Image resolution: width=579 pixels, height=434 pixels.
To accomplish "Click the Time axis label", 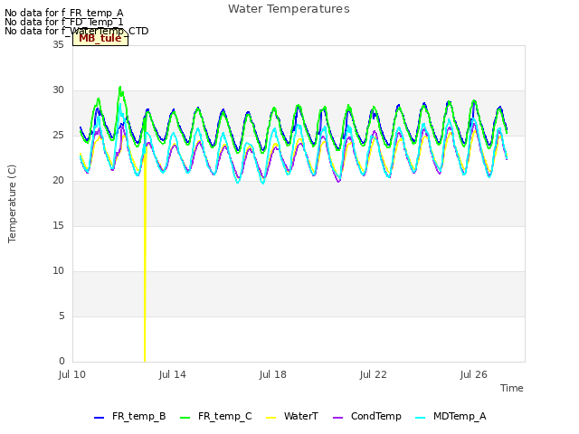I will (512, 388).
